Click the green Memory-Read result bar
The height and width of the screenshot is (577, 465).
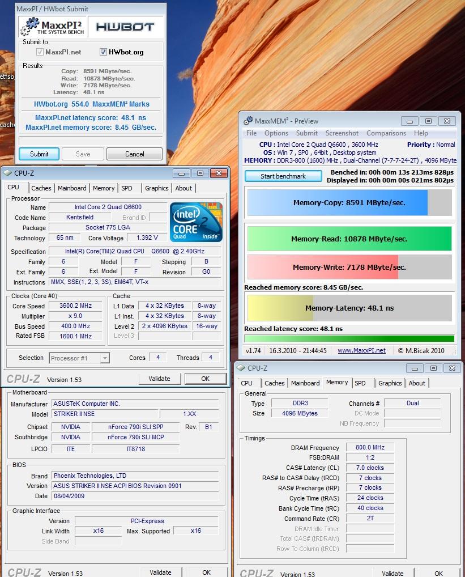[x=349, y=239]
